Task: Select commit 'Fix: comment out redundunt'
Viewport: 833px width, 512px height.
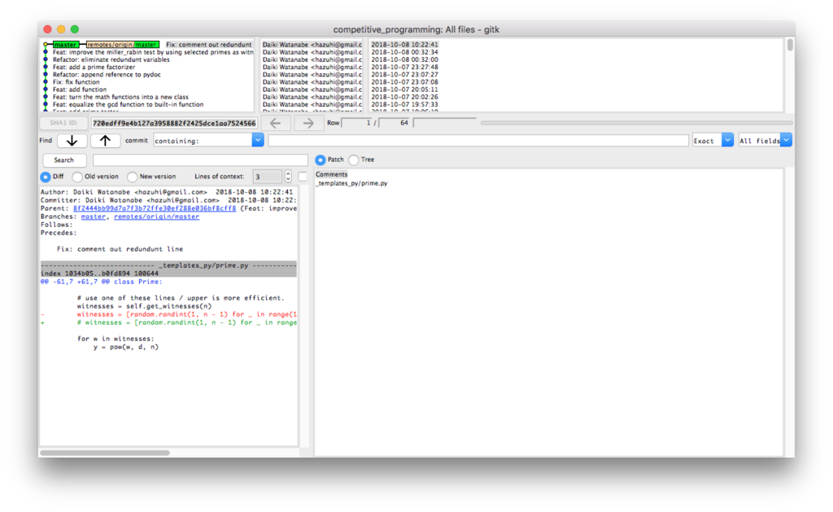Action: point(209,45)
